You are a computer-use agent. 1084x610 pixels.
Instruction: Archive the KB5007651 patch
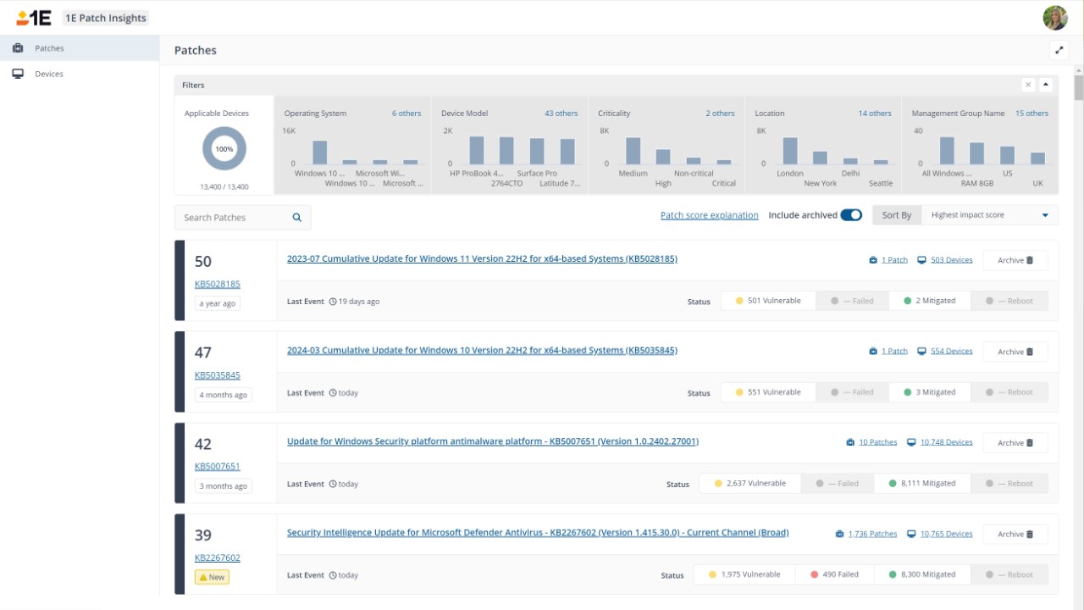[x=1015, y=442]
